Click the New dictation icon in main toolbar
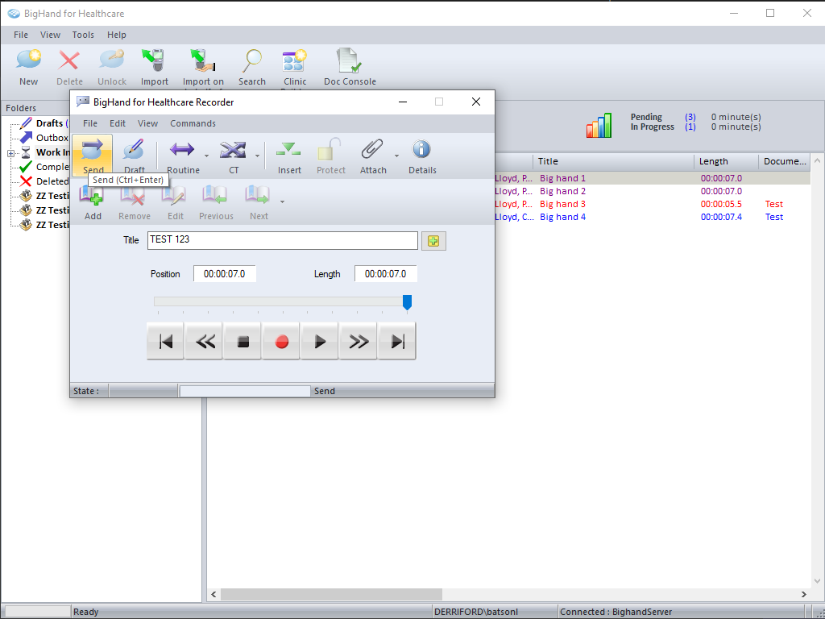This screenshot has width=825, height=619. point(28,60)
